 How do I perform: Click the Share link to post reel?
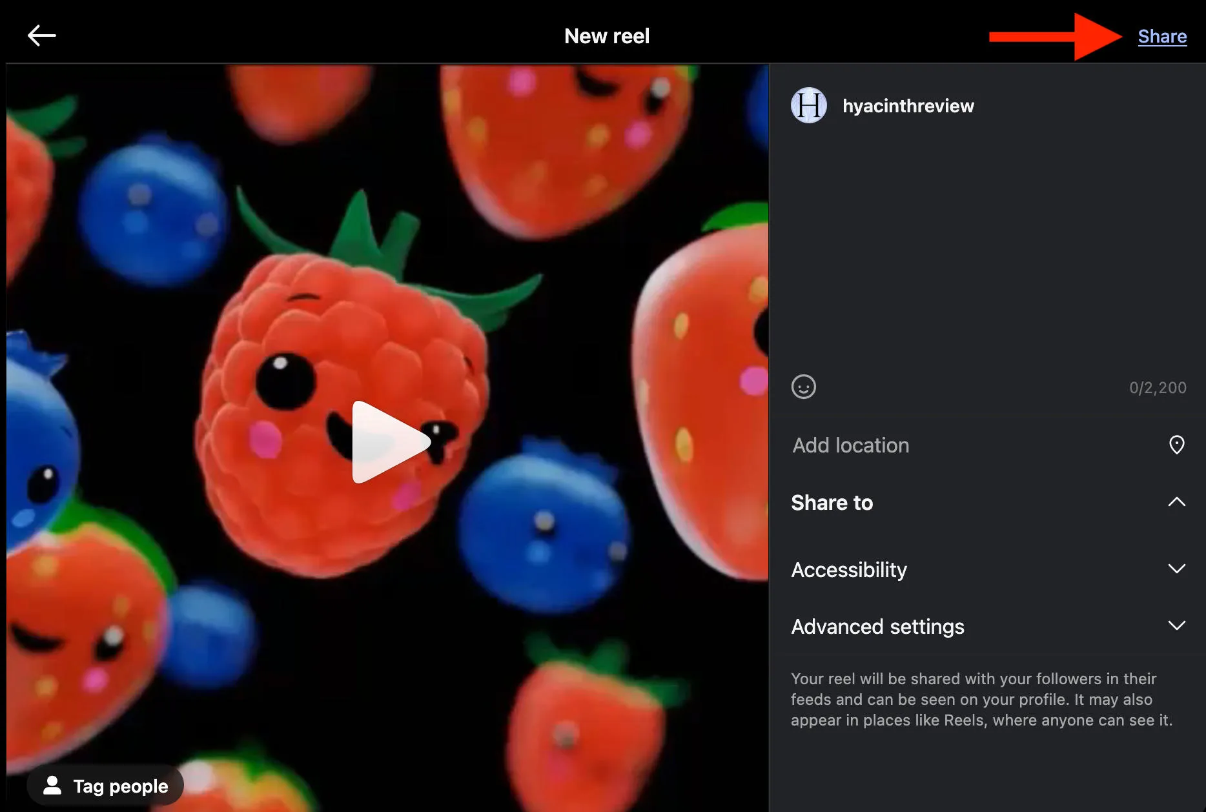[1161, 36]
